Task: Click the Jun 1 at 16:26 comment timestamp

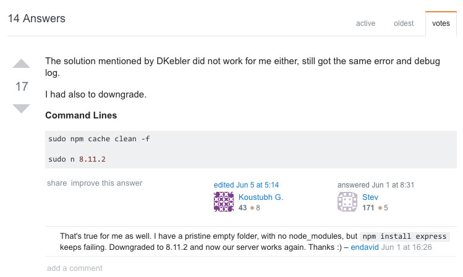Action: [x=406, y=247]
